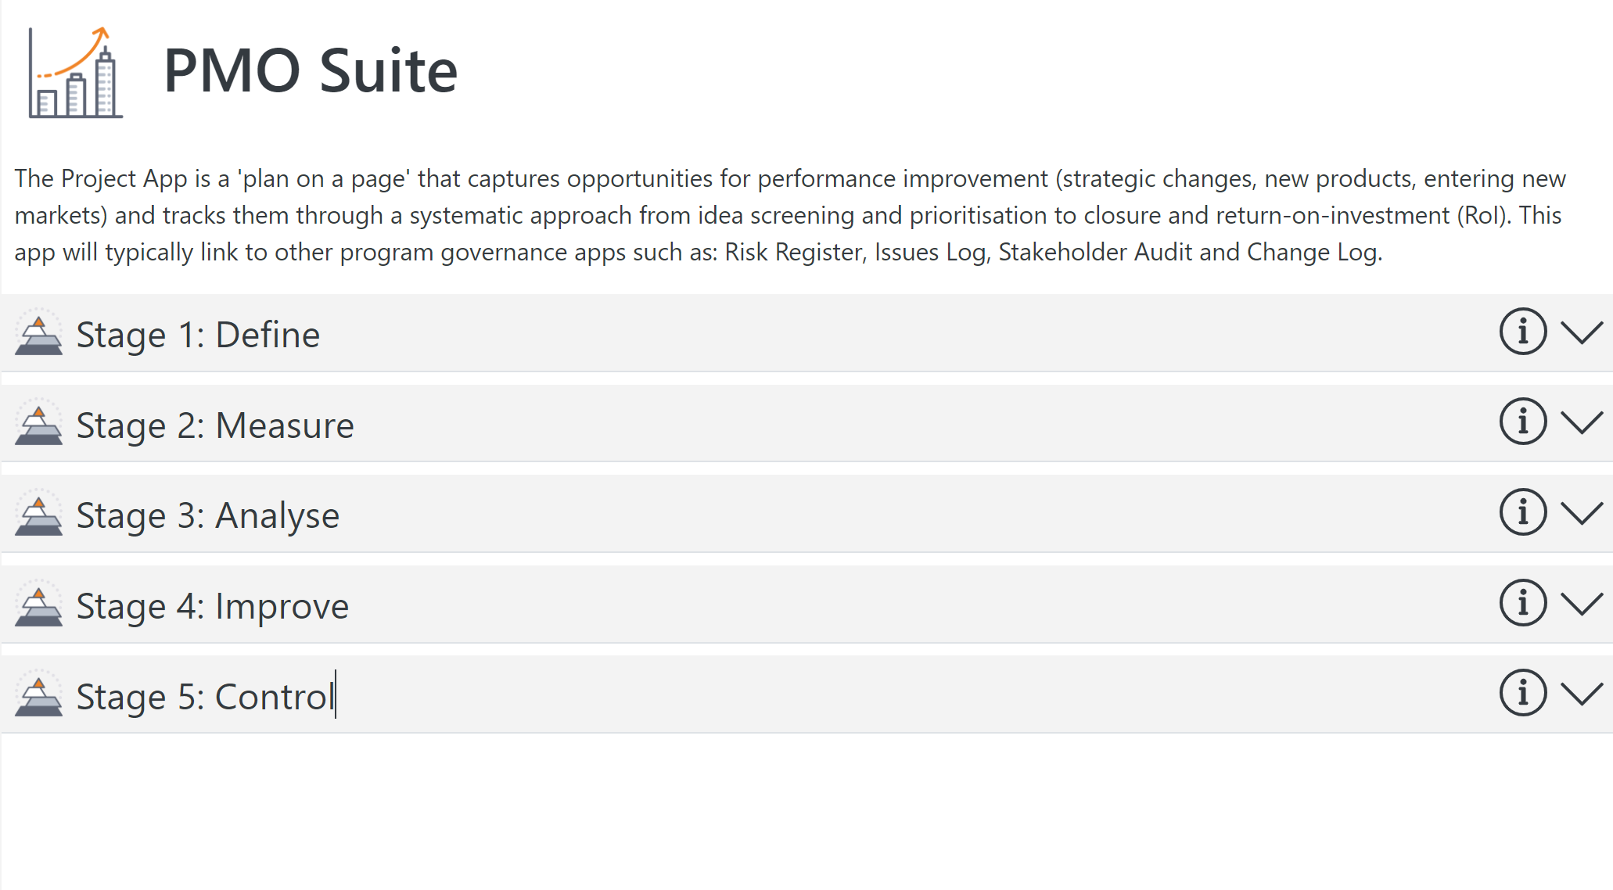1613x890 pixels.
Task: View info for Stage 5: Control
Action: [1522, 693]
